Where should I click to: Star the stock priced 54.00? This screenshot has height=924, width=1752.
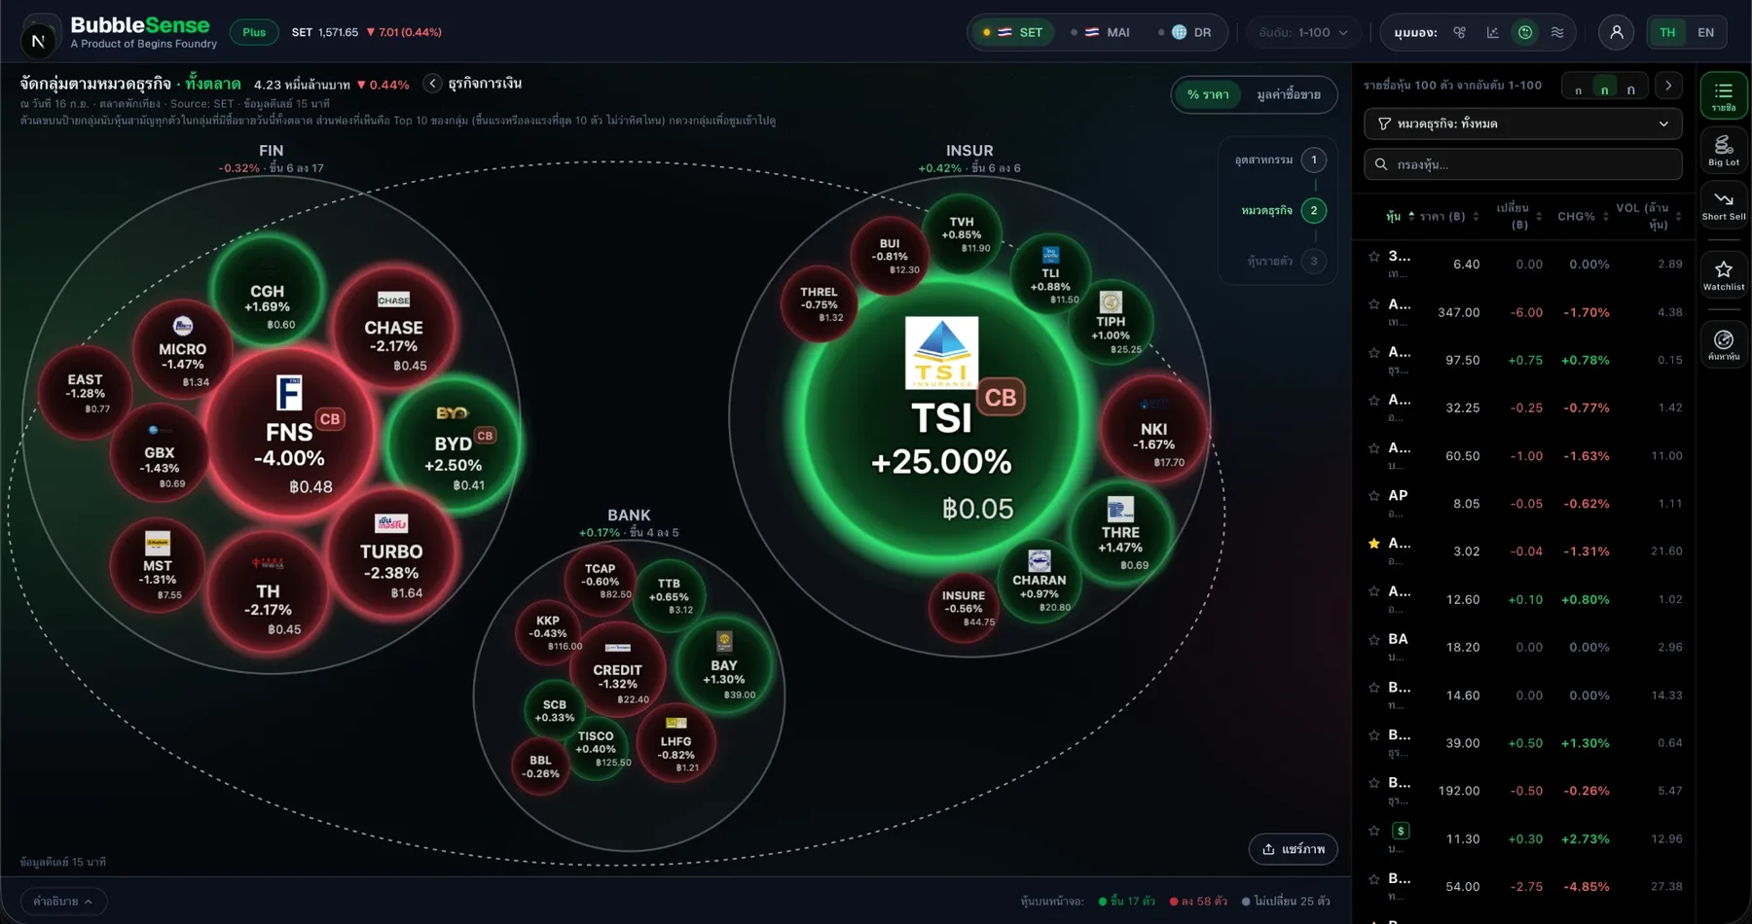pos(1373,879)
